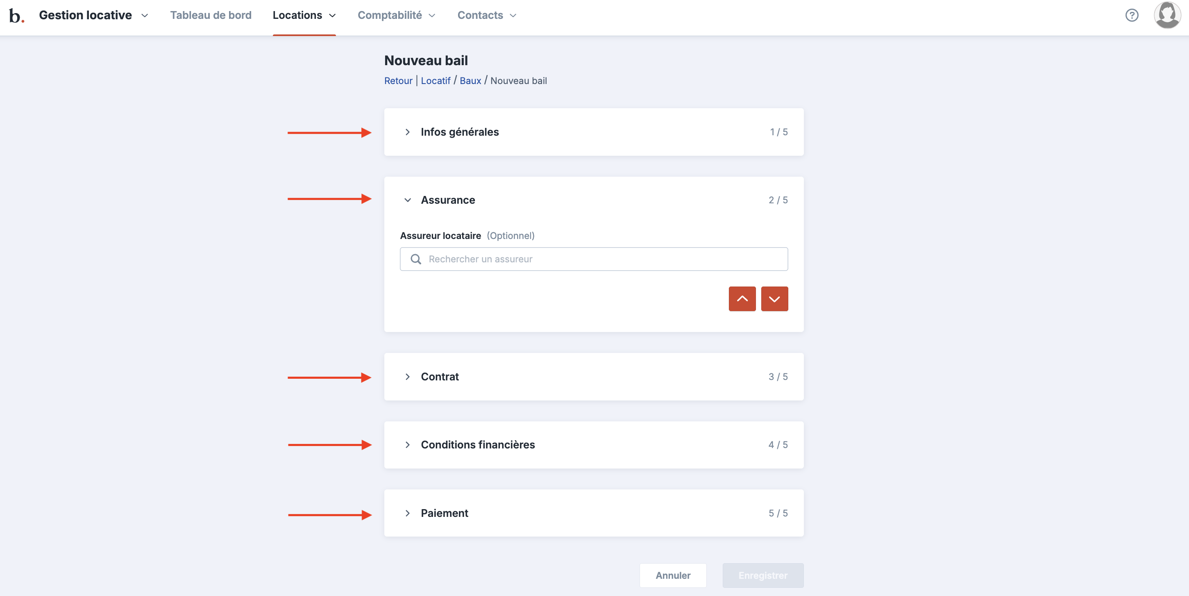Image resolution: width=1189 pixels, height=596 pixels.
Task: Follow the Baux breadcrumb link
Action: [x=470, y=81]
